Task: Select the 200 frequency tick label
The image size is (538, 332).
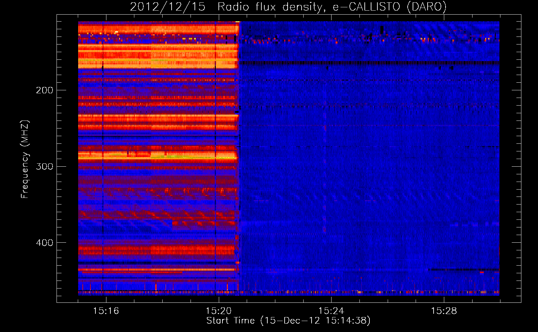Action: point(45,90)
